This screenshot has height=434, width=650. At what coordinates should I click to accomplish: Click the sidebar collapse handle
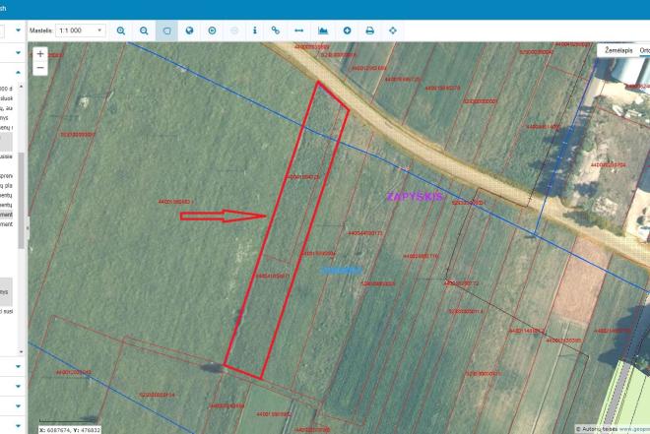[x=28, y=227]
